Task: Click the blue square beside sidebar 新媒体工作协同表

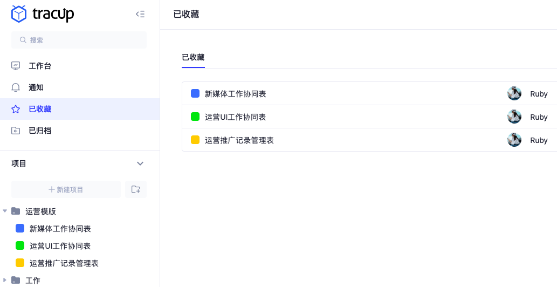Action: click(x=20, y=228)
